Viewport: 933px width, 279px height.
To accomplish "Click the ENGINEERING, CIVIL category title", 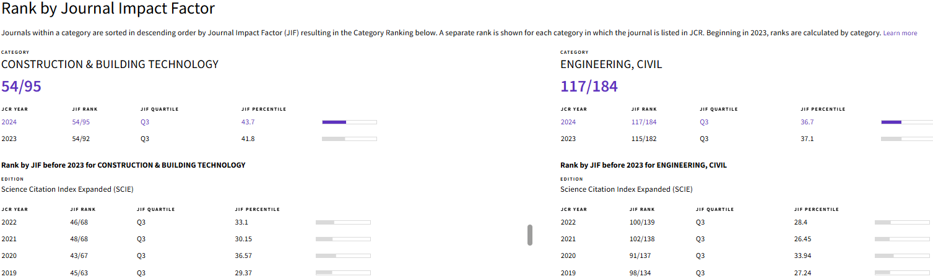I will [x=611, y=64].
